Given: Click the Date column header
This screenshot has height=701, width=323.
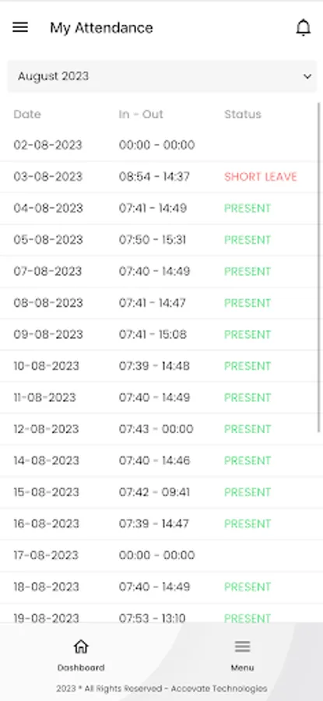Looking at the screenshot, I should click(x=27, y=114).
